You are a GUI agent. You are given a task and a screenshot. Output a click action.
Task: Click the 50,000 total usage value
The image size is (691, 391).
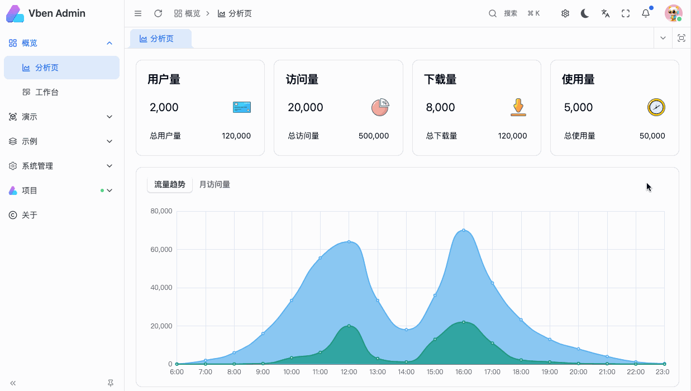point(652,136)
